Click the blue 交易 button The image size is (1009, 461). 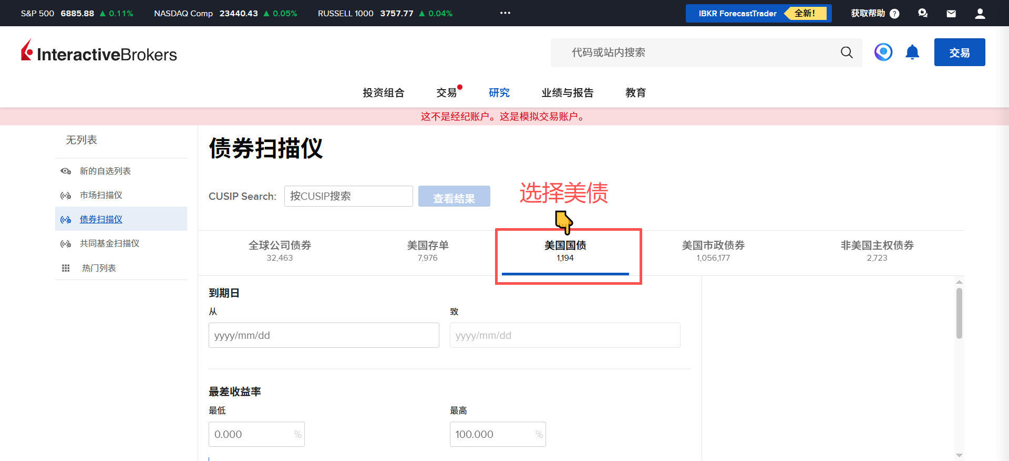pos(959,52)
